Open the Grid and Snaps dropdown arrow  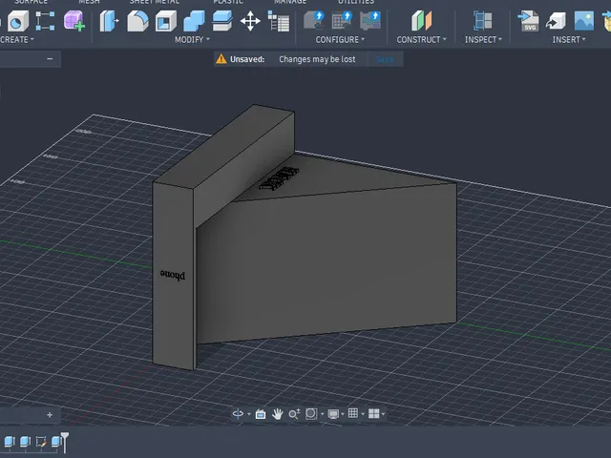point(363,414)
